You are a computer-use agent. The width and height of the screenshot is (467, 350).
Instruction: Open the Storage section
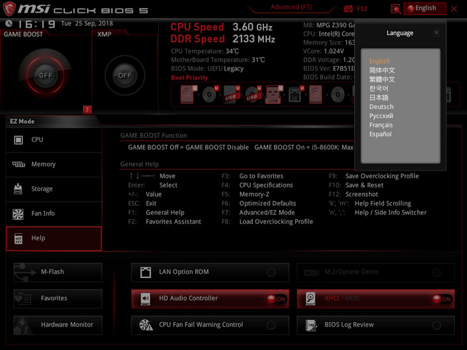pos(54,189)
